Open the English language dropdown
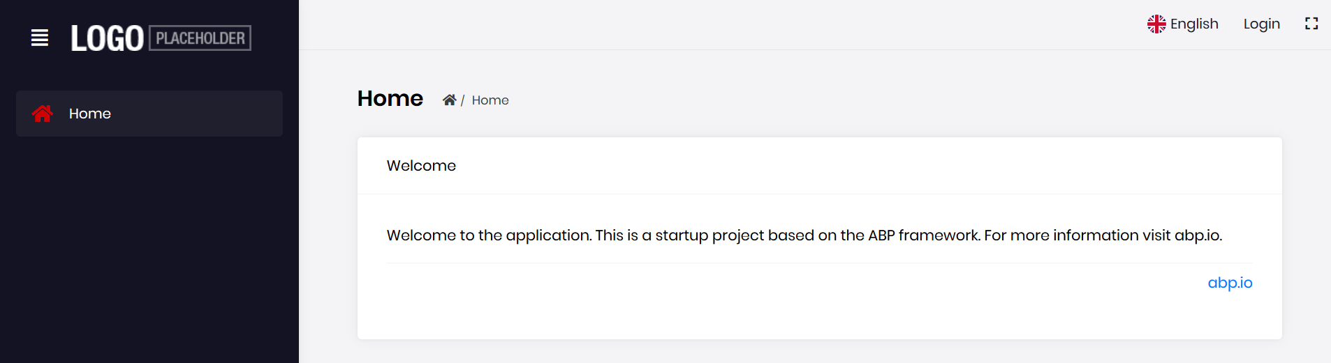This screenshot has width=1331, height=363. click(x=1193, y=24)
